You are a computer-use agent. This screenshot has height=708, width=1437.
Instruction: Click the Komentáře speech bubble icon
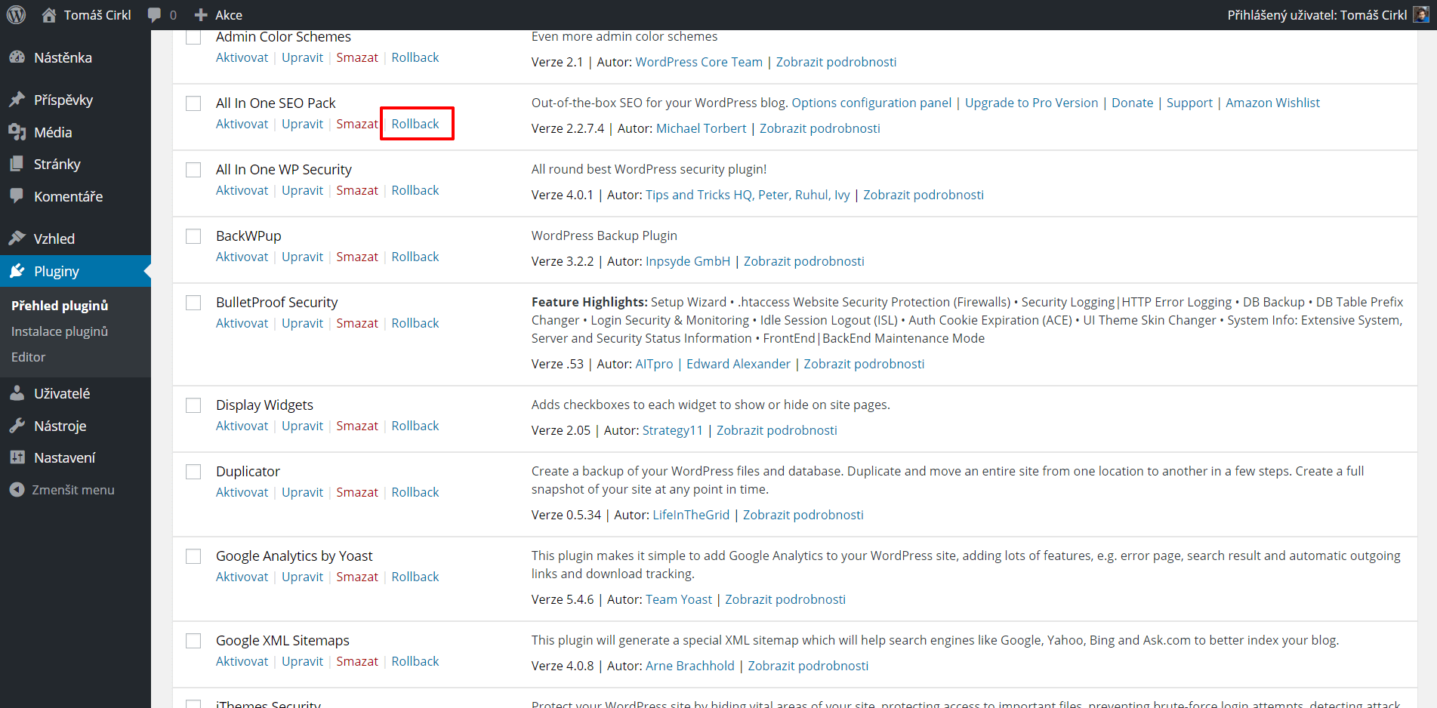click(x=17, y=196)
